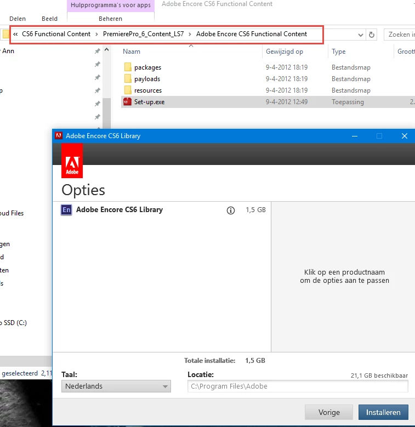Select the Adobe Encore CS6 Library product row
This screenshot has width=415, height=427.
pyautogui.click(x=162, y=210)
